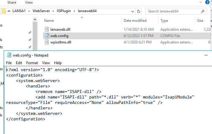
Task: Place cursor on the resourceType line
Action: point(84,103)
